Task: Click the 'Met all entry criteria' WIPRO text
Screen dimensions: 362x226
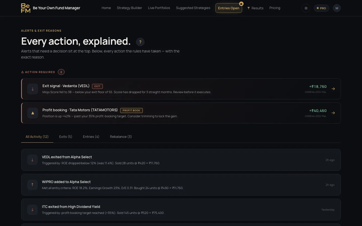Action: pos(113,188)
